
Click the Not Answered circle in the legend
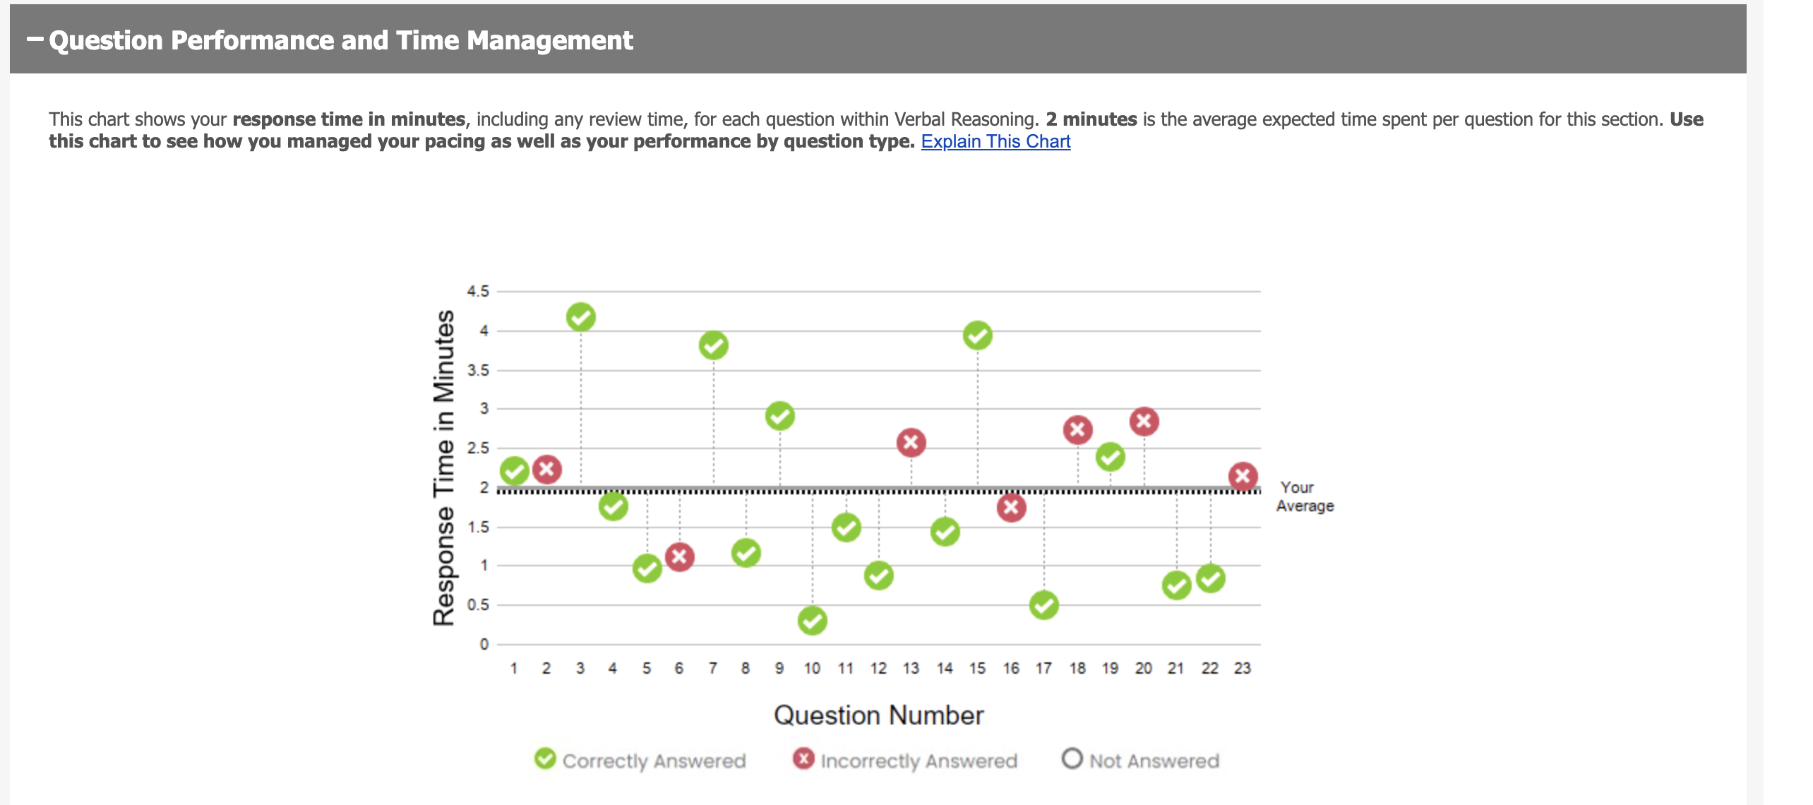(x=1072, y=761)
